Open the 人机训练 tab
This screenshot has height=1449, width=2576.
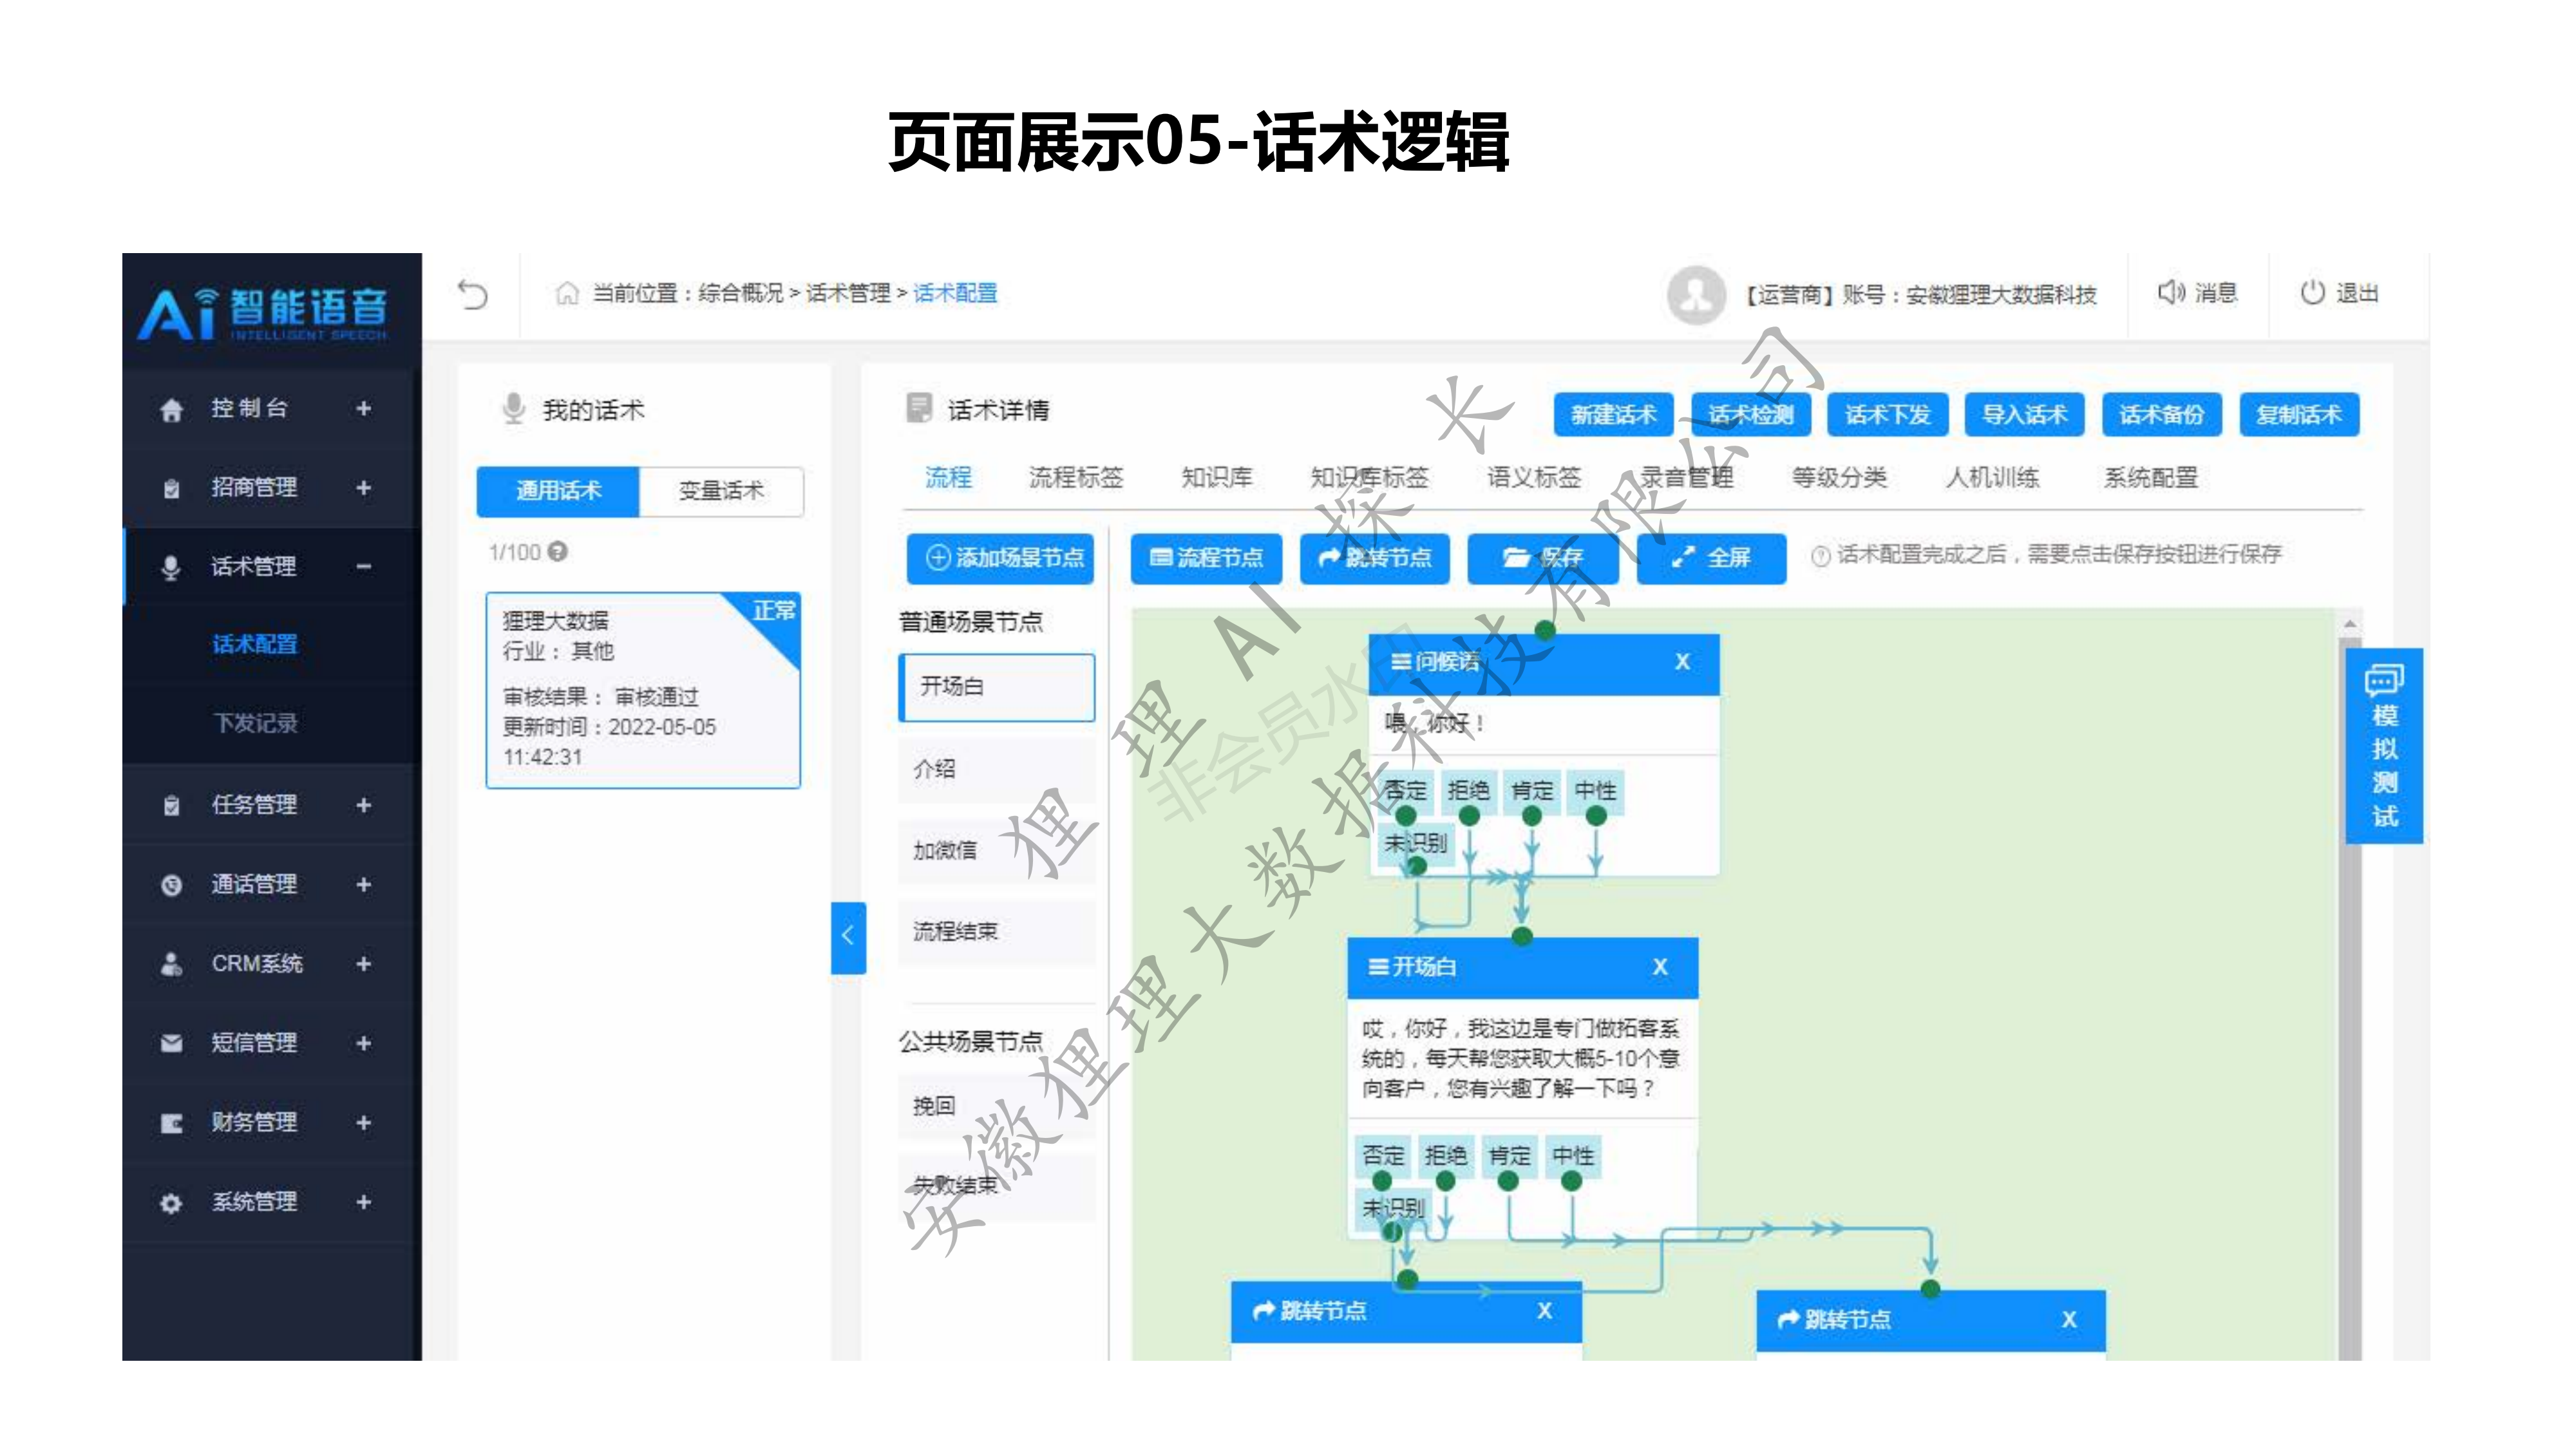[1992, 477]
